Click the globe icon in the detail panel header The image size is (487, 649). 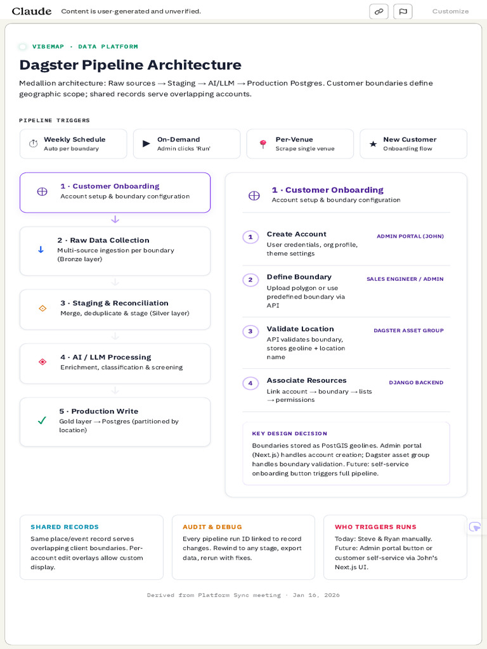pyautogui.click(x=254, y=196)
